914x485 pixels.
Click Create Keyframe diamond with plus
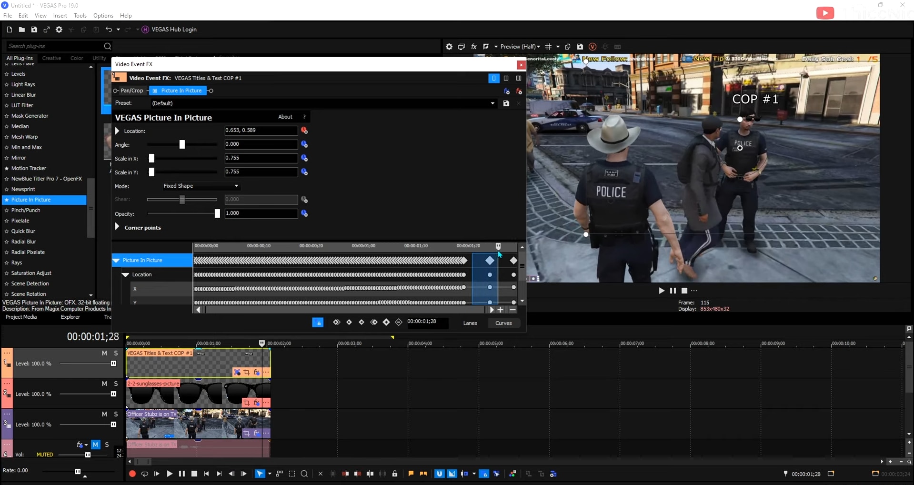pos(386,323)
